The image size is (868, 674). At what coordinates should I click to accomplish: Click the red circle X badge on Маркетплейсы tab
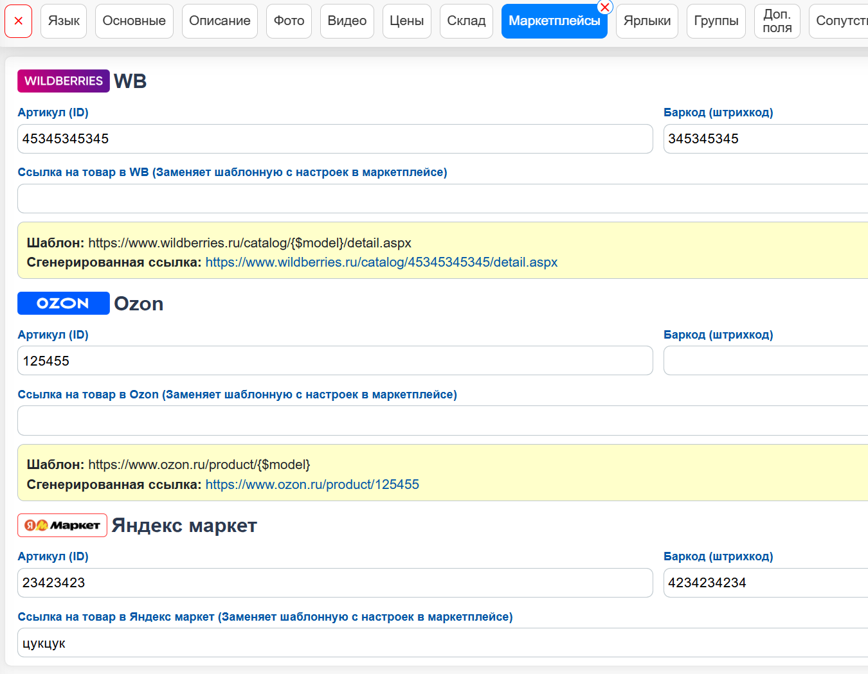604,7
